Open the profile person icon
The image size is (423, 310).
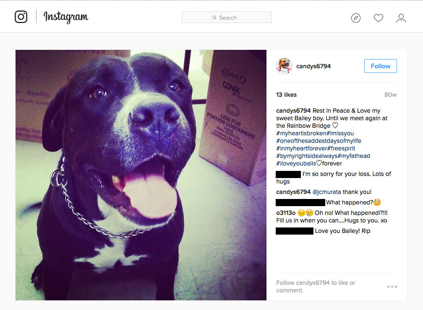click(x=401, y=18)
